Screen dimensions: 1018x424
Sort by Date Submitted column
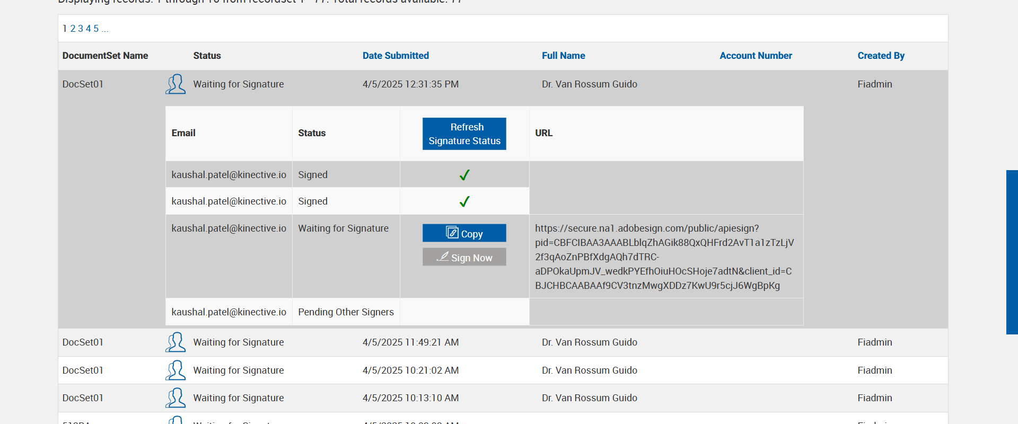[396, 56]
